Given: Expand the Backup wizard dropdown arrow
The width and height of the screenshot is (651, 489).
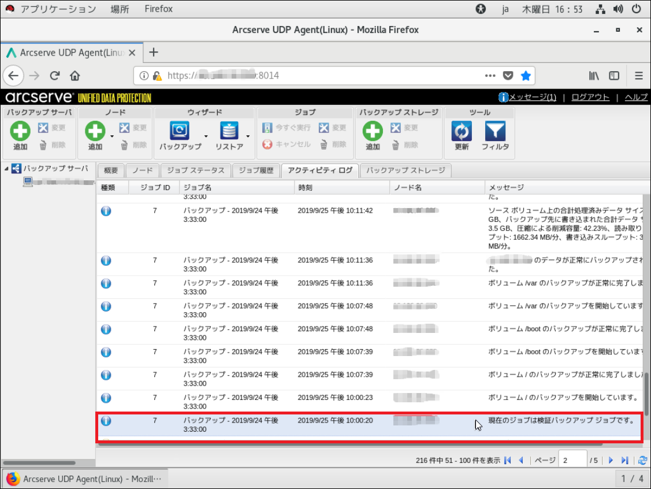Looking at the screenshot, I should point(206,136).
